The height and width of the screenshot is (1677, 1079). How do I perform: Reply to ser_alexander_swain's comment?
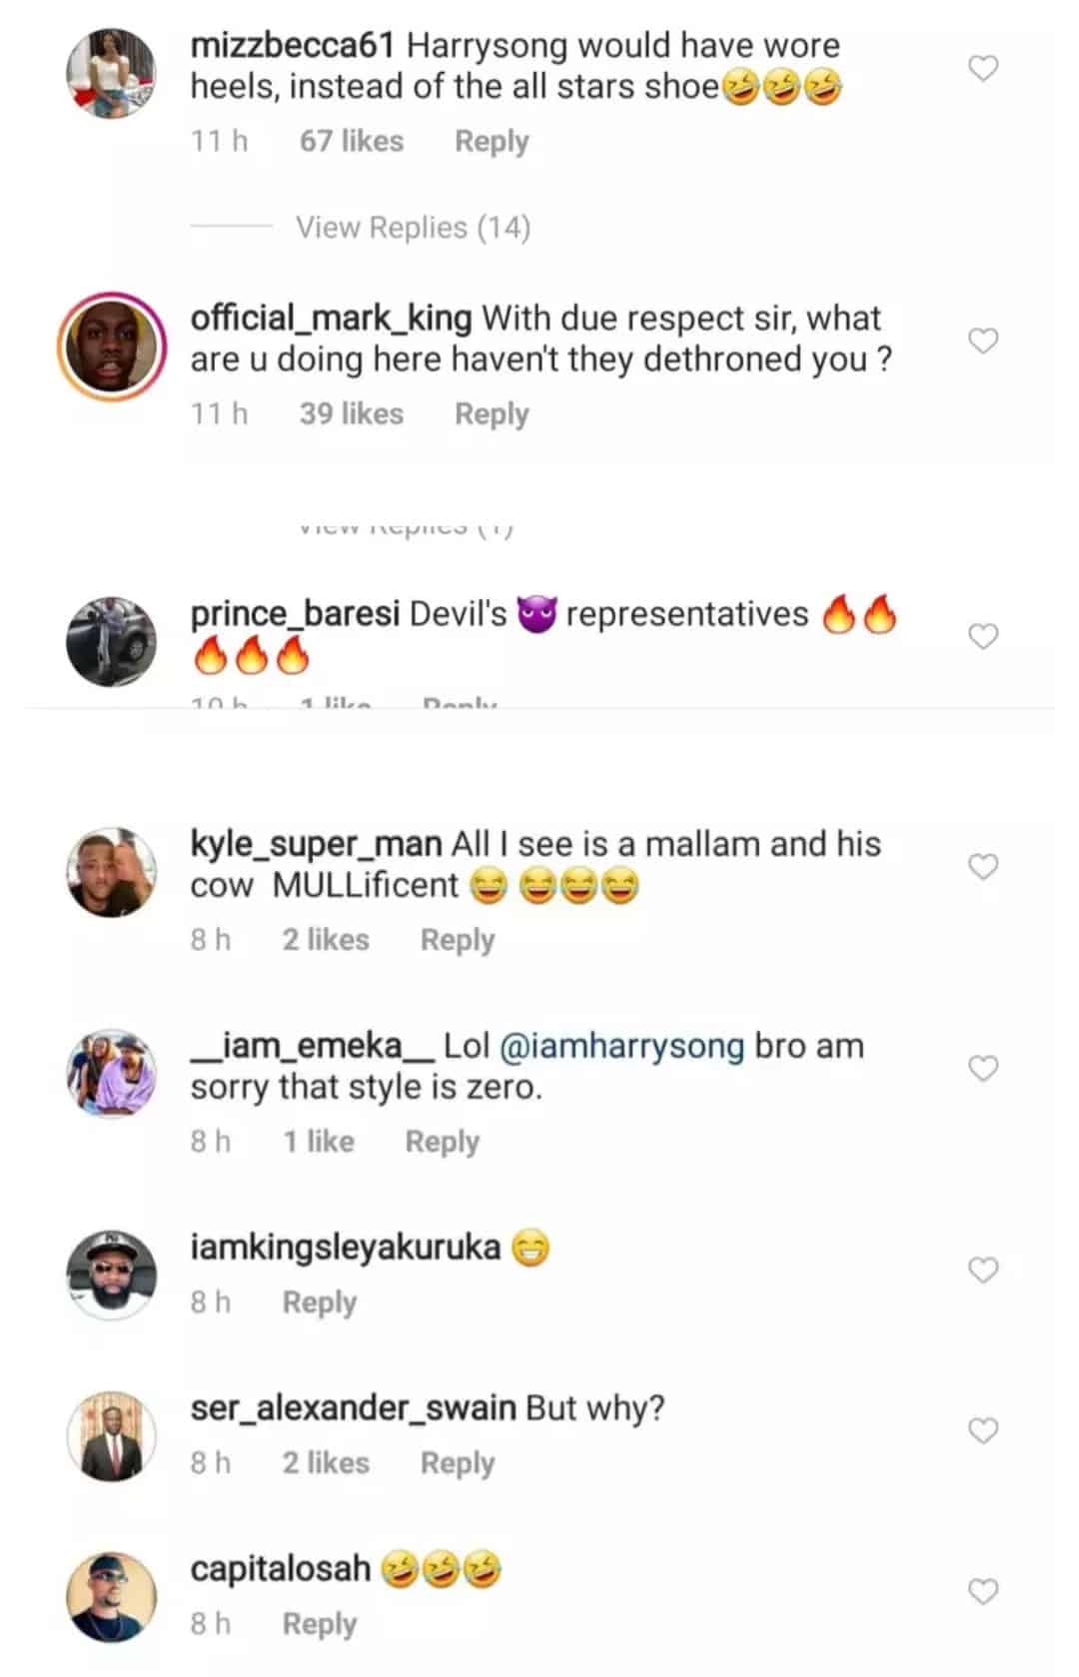click(x=458, y=1463)
